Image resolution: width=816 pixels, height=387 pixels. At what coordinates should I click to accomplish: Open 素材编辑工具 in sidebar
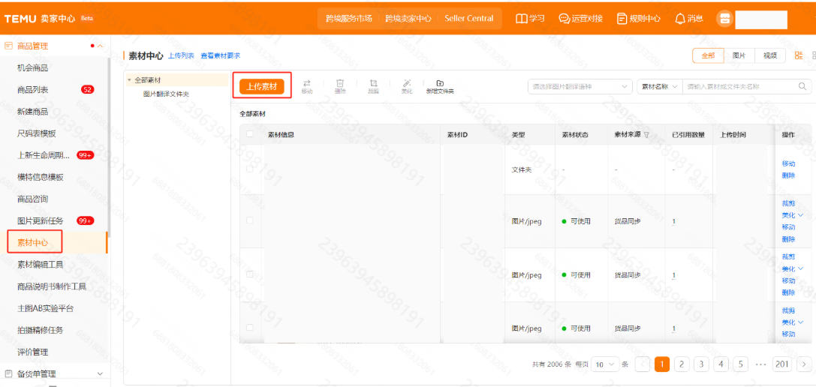pos(40,264)
